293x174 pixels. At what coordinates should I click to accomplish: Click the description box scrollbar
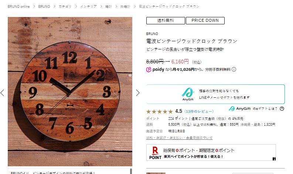click(x=131, y=171)
